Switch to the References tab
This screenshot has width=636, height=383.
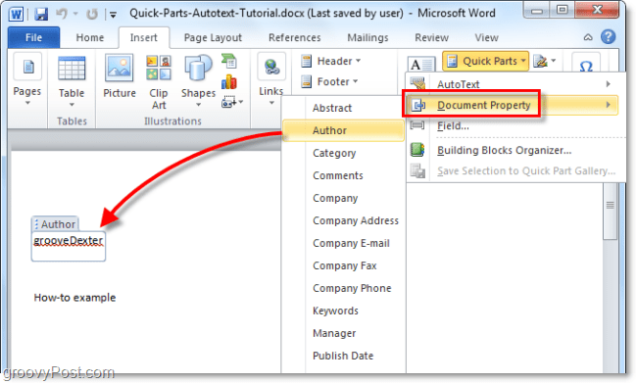294,37
